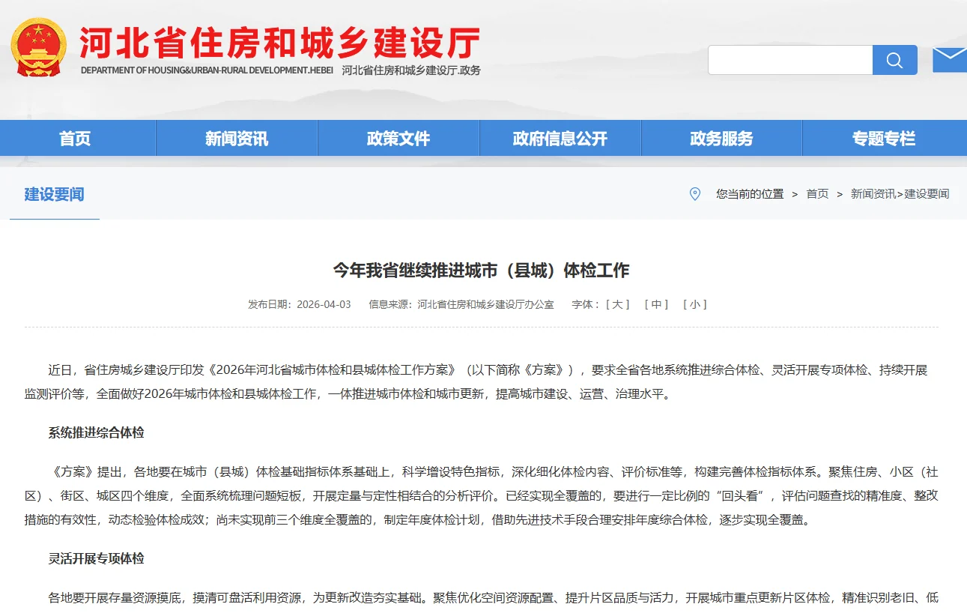
Task: Click the publish date 2026-04-03
Action: coord(324,304)
